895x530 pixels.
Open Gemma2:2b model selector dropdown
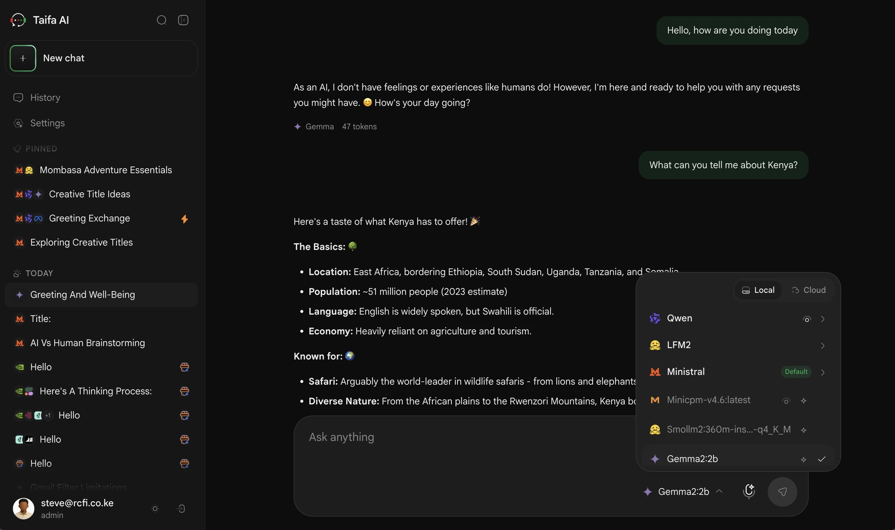(x=683, y=491)
